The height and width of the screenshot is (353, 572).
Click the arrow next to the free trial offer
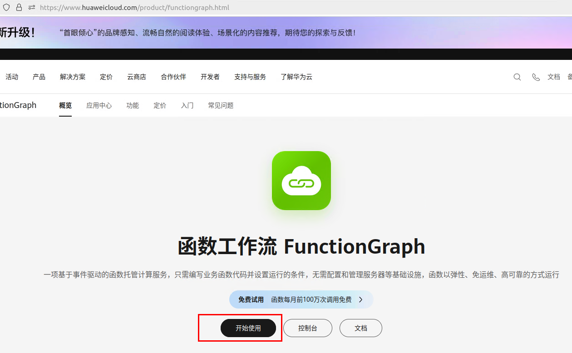tap(361, 299)
